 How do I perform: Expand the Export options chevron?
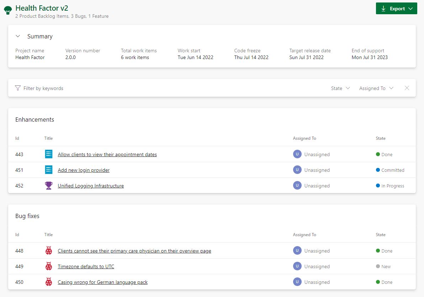click(x=410, y=8)
